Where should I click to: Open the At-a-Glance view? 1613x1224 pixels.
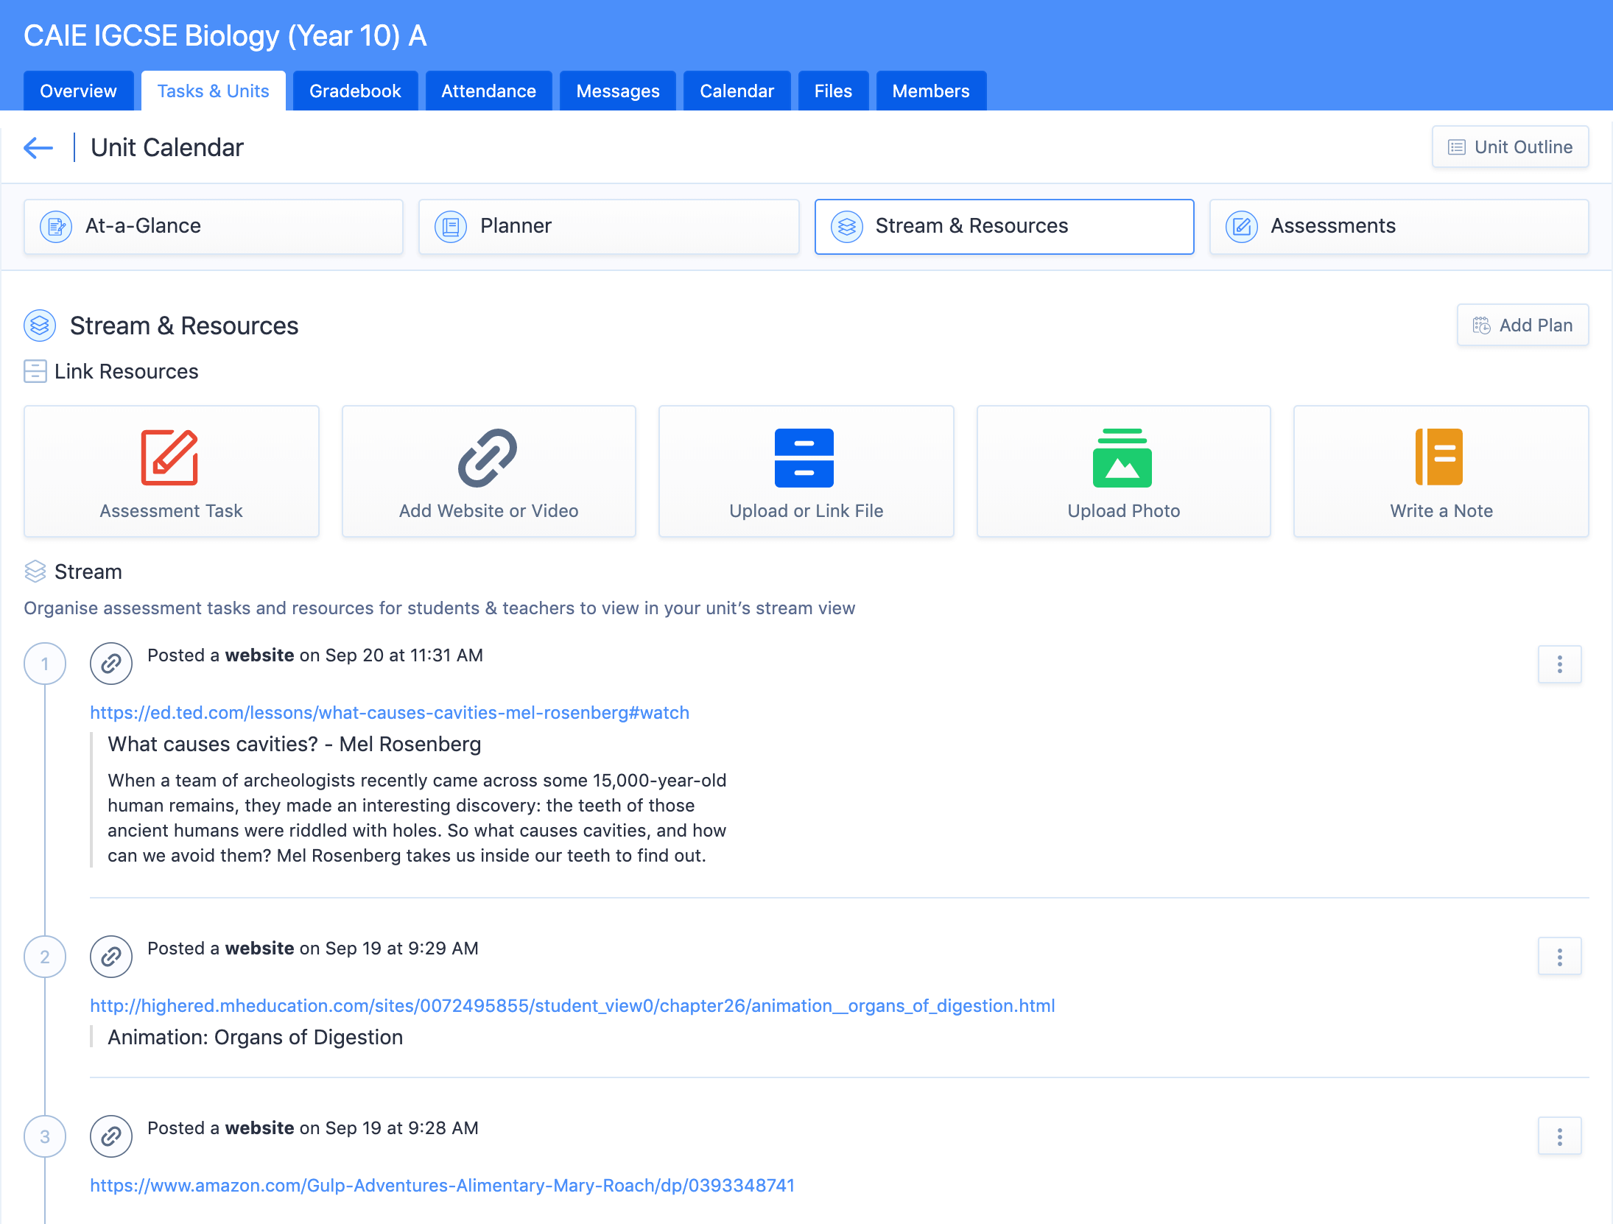coord(214,227)
